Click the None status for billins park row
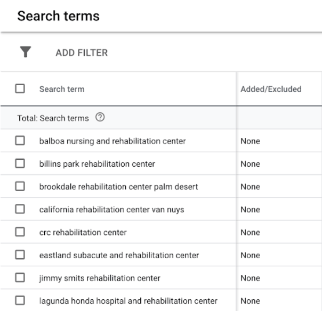This screenshot has height=311, width=322. point(251,164)
